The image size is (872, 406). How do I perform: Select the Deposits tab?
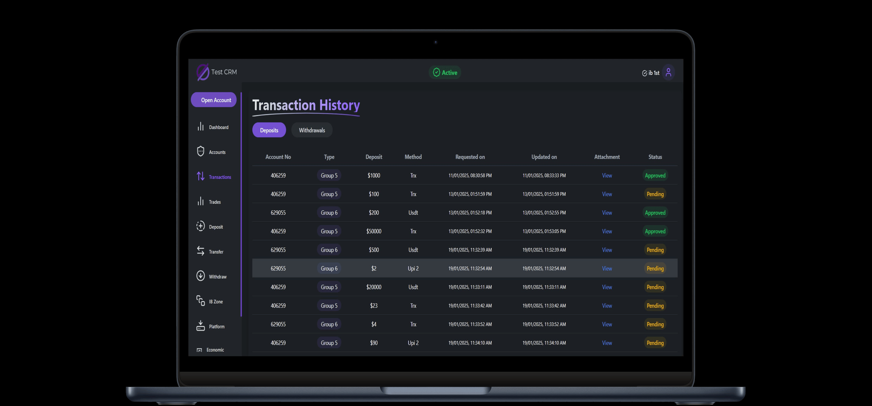coord(269,130)
